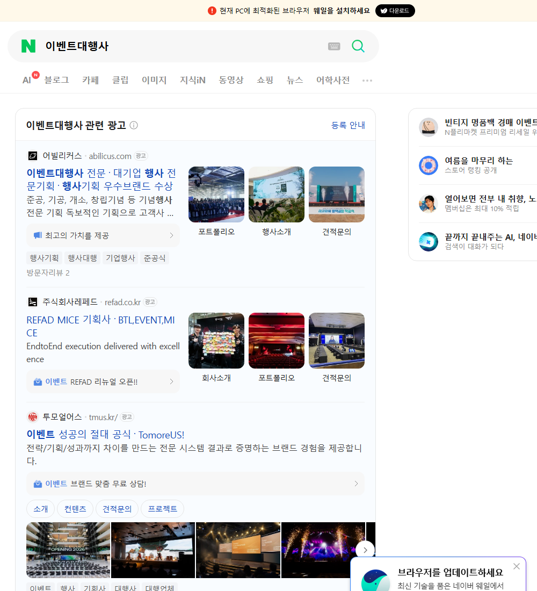
Task: Open 레페드 포트폴리오 red theater thumbnail
Action: point(277,341)
